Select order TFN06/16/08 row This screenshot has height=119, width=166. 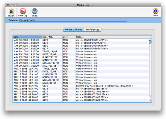[x=81, y=69]
